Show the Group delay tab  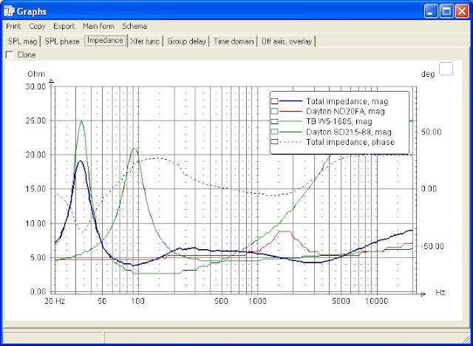(188, 41)
